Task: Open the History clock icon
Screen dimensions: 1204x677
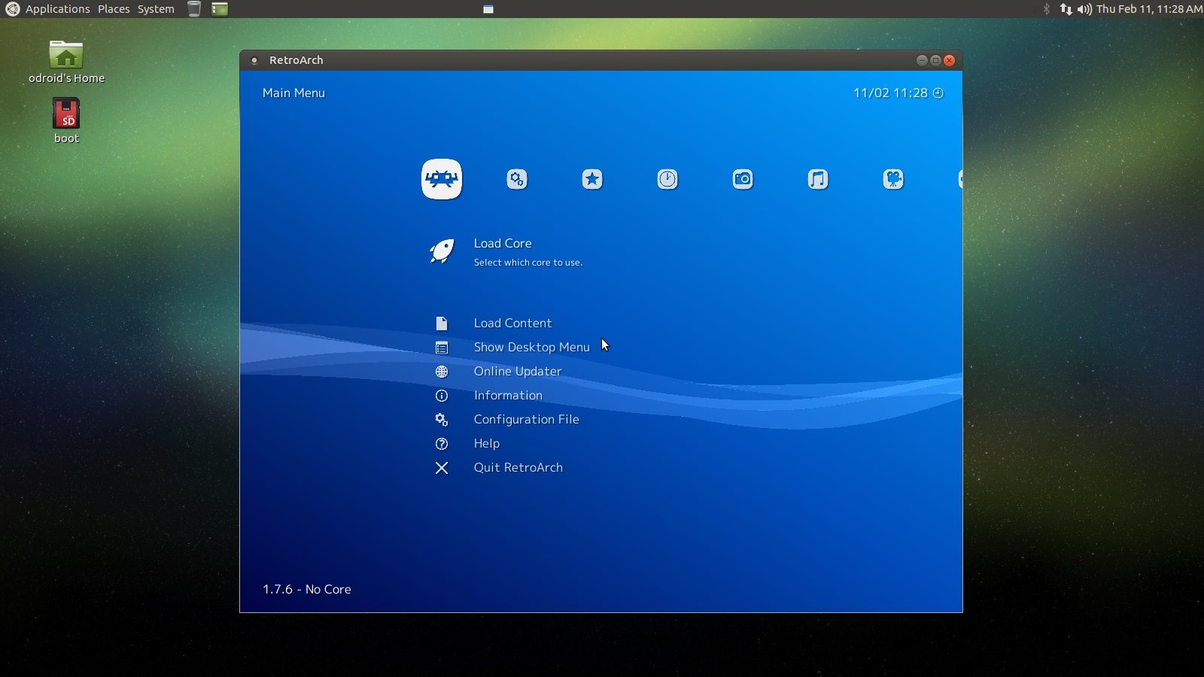Action: coord(667,179)
